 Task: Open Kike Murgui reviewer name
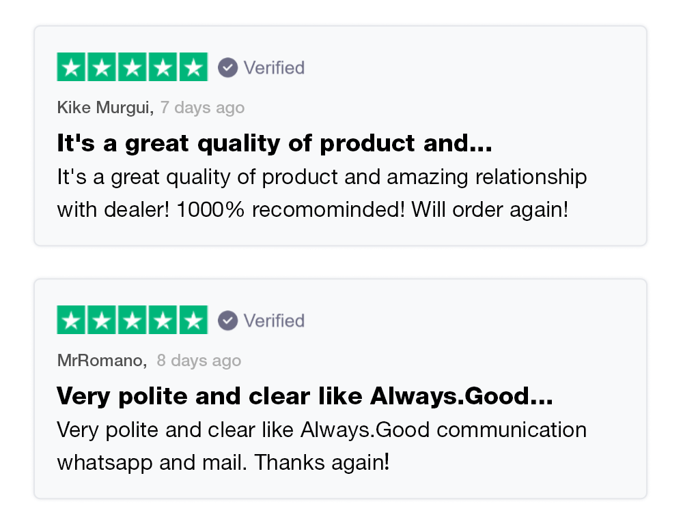tap(104, 108)
